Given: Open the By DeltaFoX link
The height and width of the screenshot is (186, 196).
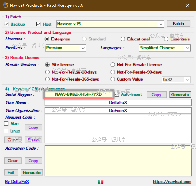Looking at the screenshot, I should 17,182.
